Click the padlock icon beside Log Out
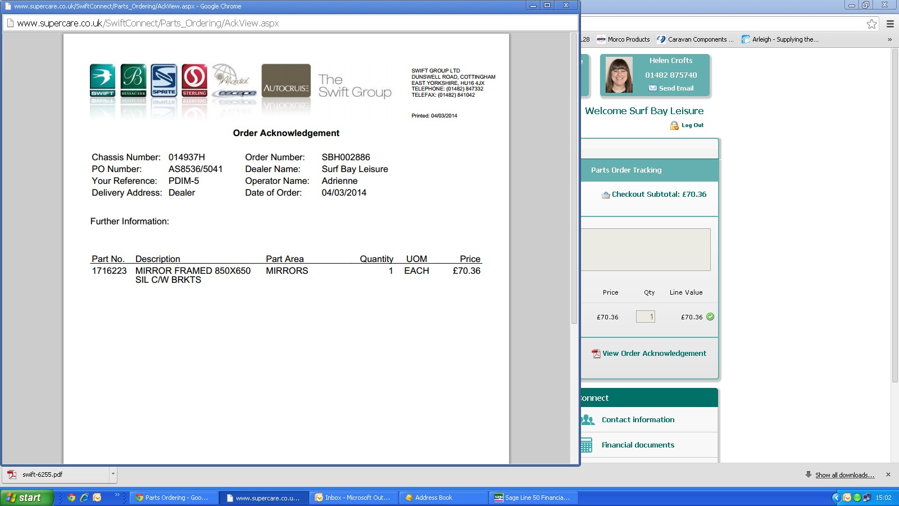899x506 pixels. [x=674, y=125]
